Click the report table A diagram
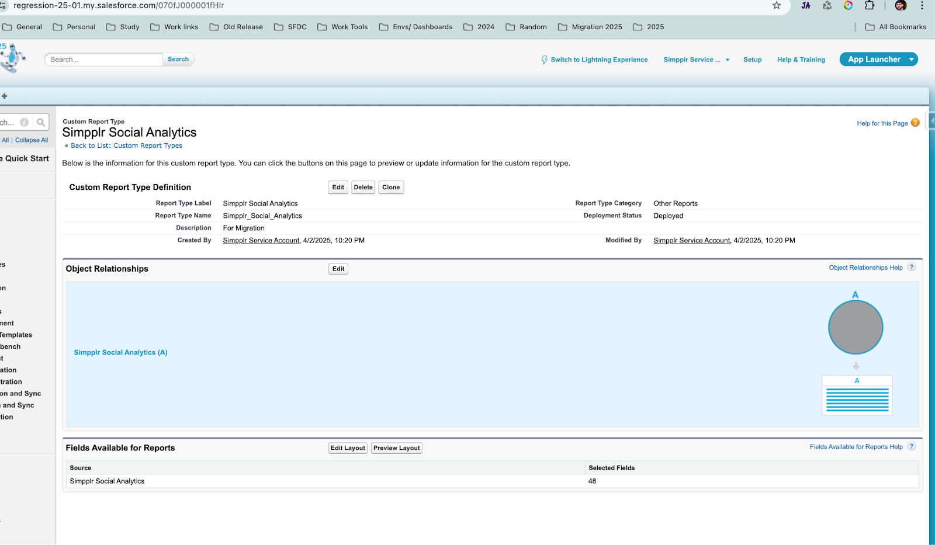 [x=857, y=395]
